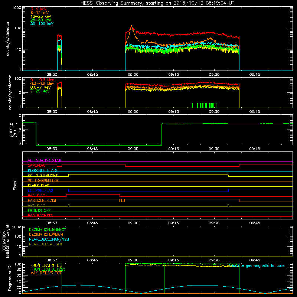Select the 6-12 keV legend label
This screenshot has width=297, height=297.
coord(39,13)
